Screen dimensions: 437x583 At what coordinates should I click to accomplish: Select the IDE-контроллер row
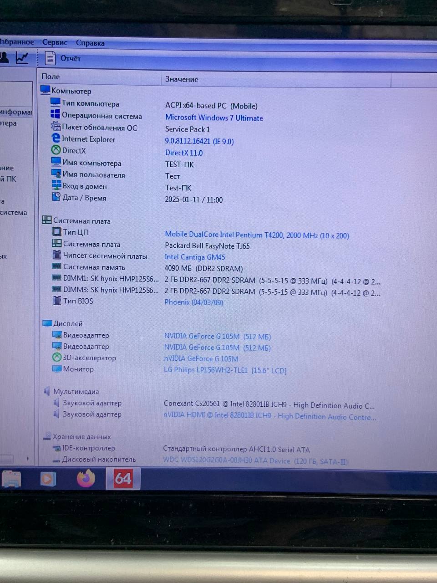coord(89,448)
